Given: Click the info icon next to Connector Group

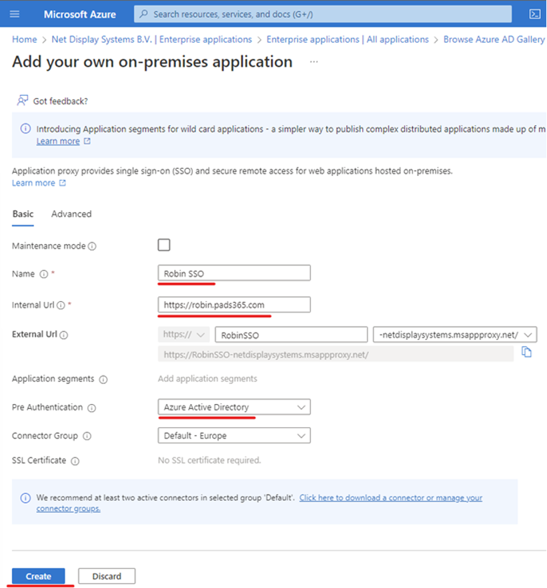Looking at the screenshot, I should (87, 436).
